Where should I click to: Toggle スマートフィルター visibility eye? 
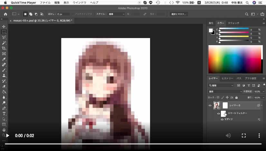[218, 114]
